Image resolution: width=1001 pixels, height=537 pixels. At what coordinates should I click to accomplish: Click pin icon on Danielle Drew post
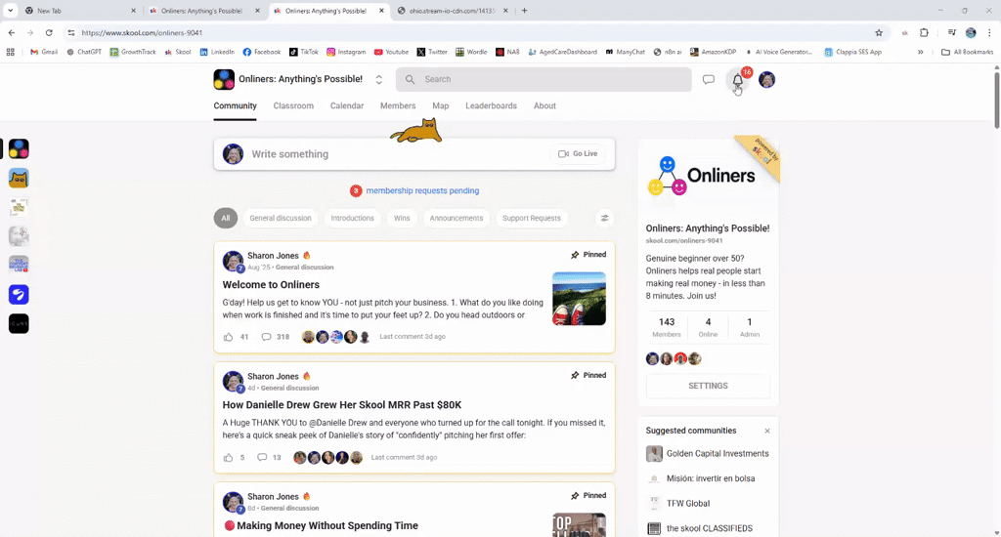tap(575, 375)
